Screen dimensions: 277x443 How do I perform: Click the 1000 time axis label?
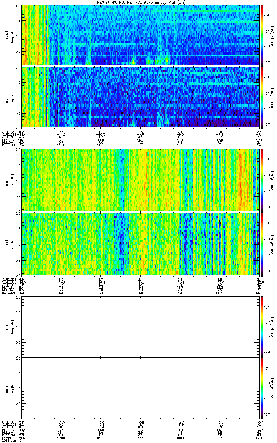179,437
